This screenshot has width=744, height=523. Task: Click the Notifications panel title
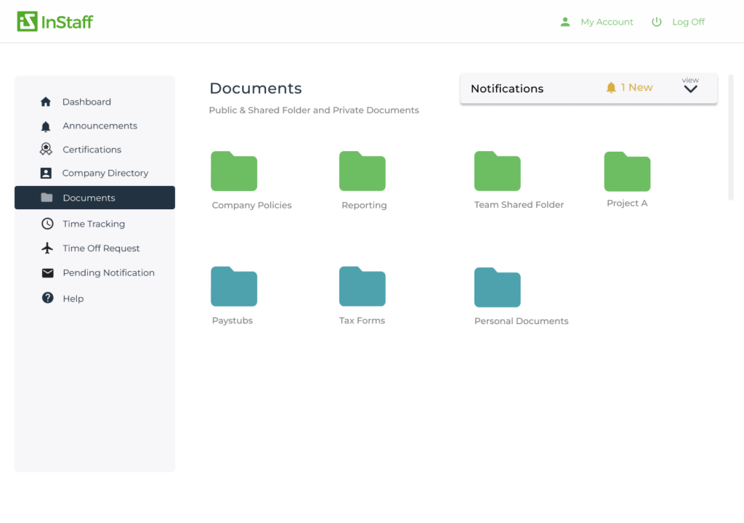506,89
